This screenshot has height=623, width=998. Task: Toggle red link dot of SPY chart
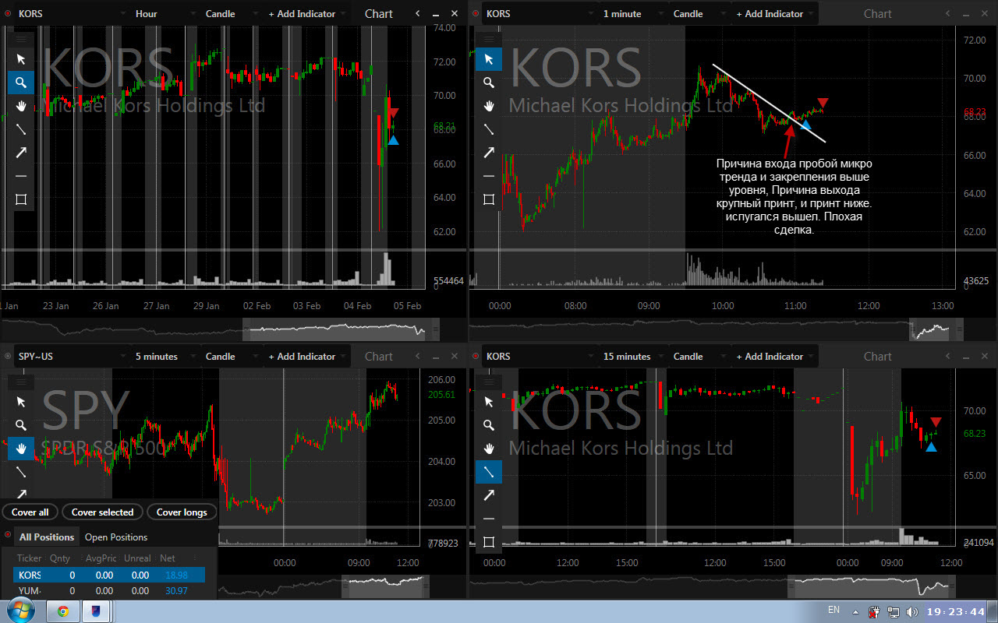(x=7, y=357)
